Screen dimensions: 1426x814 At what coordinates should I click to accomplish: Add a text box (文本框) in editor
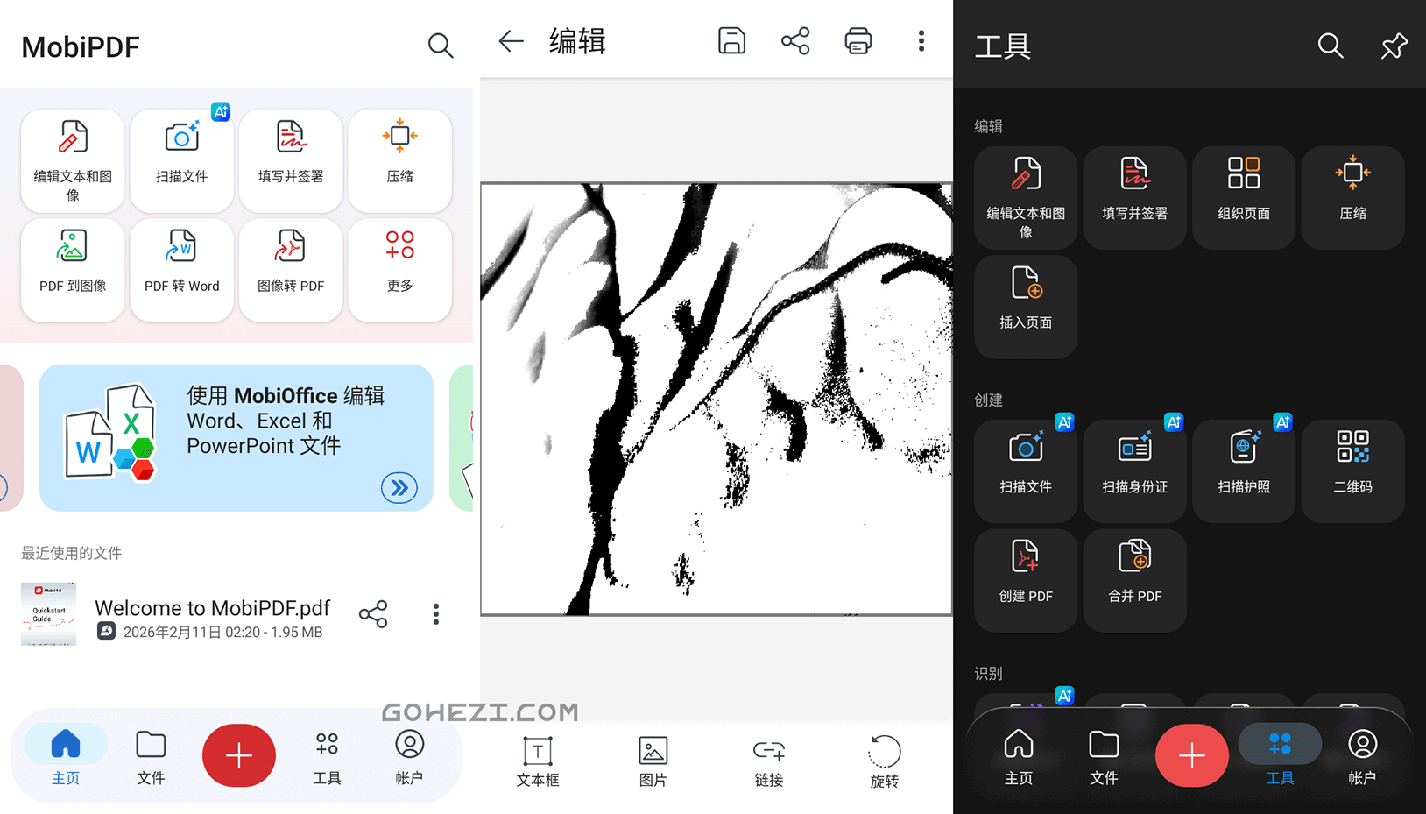tap(538, 761)
